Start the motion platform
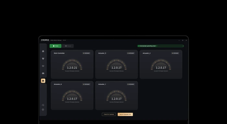 [x=55, y=46]
